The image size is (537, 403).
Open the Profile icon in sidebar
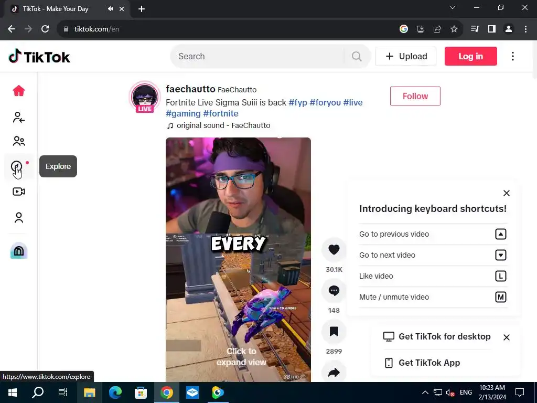coord(19,218)
